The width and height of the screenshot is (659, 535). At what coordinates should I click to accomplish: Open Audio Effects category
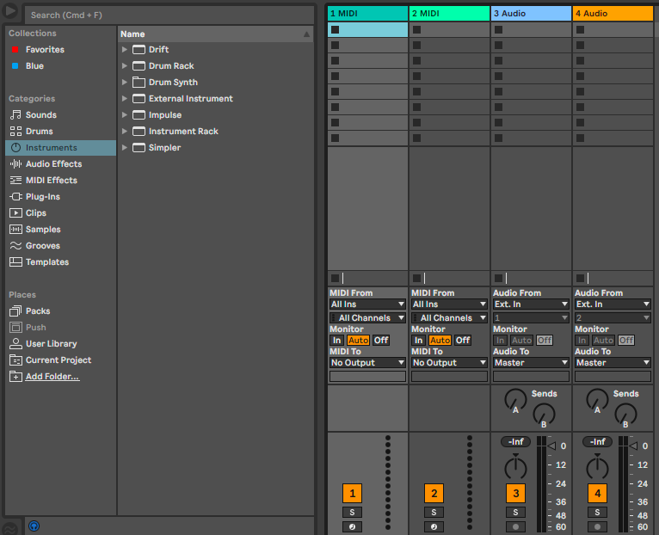[53, 164]
